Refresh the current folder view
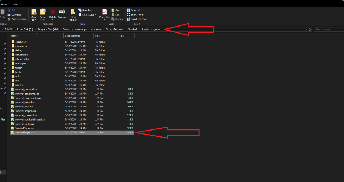 [x=310, y=29]
